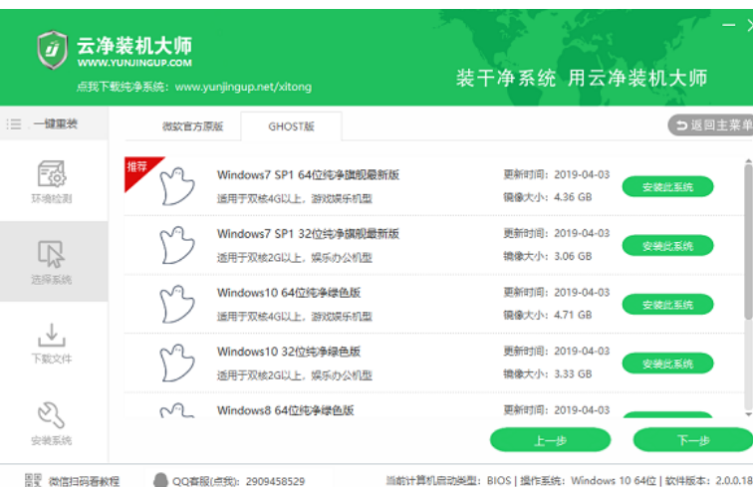Click the ghost icon for Windows10 32位
This screenshot has width=753, height=487.
coord(176,364)
